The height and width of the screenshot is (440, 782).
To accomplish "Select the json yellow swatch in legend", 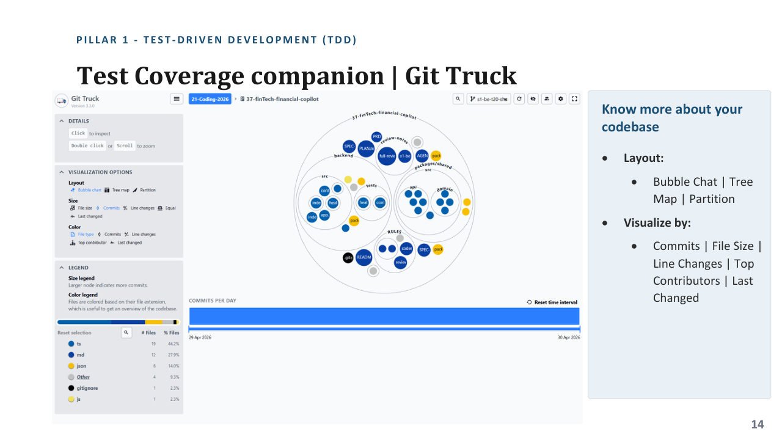I will point(71,366).
